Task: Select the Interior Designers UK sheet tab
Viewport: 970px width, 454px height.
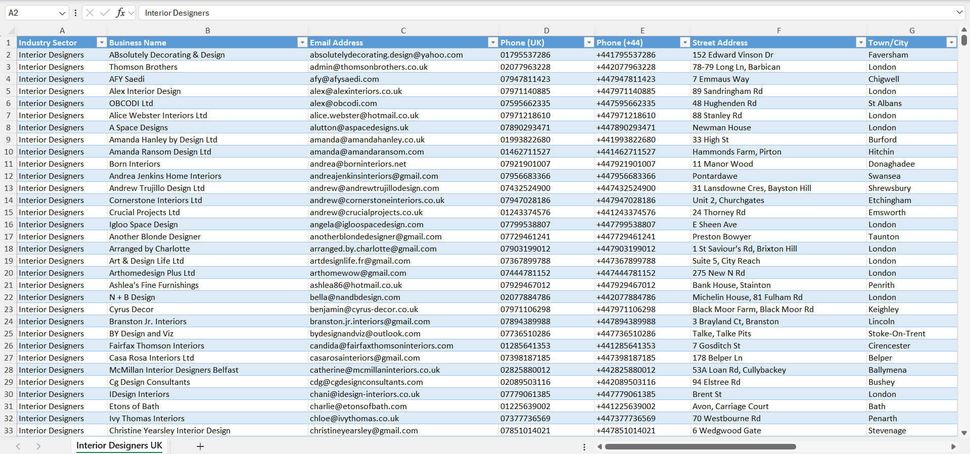Action: 119,445
